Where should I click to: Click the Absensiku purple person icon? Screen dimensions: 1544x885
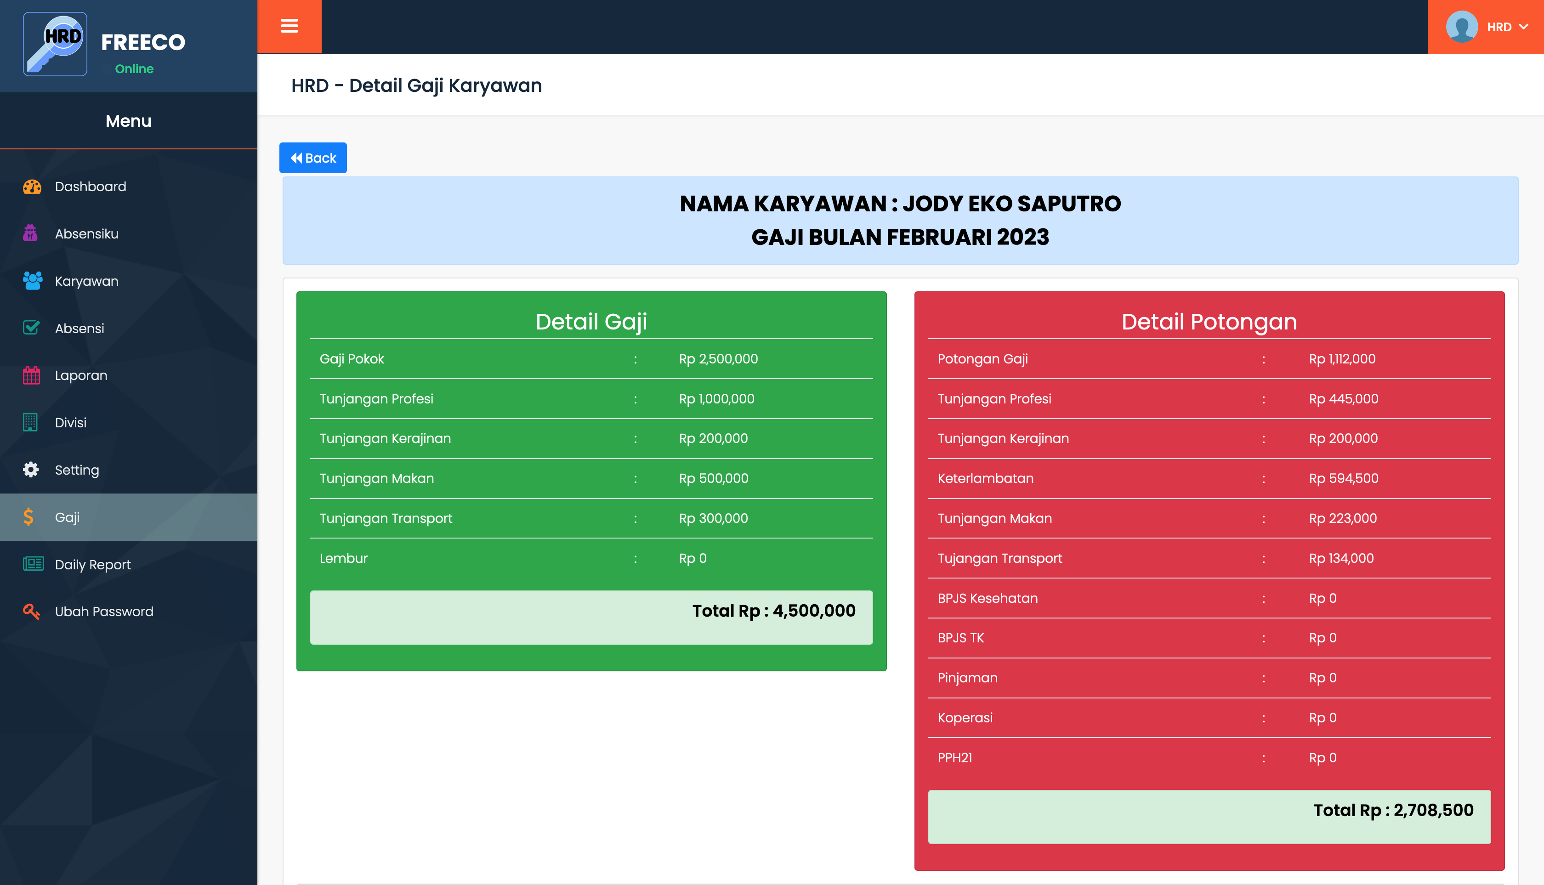click(30, 233)
